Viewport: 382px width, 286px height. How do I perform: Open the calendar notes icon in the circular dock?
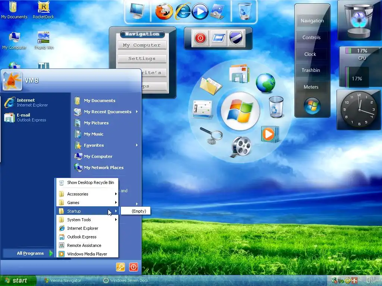(203, 109)
